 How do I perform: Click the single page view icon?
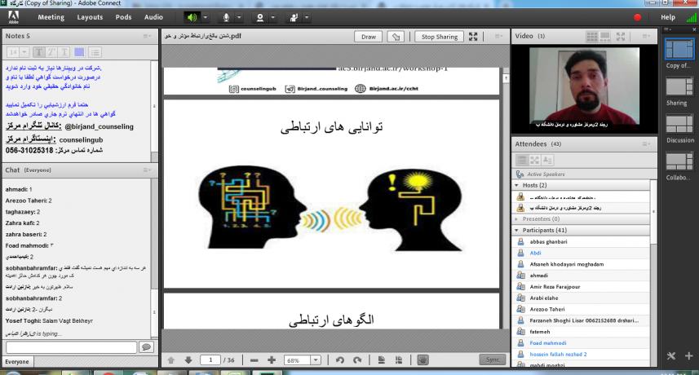pyautogui.click(x=382, y=360)
